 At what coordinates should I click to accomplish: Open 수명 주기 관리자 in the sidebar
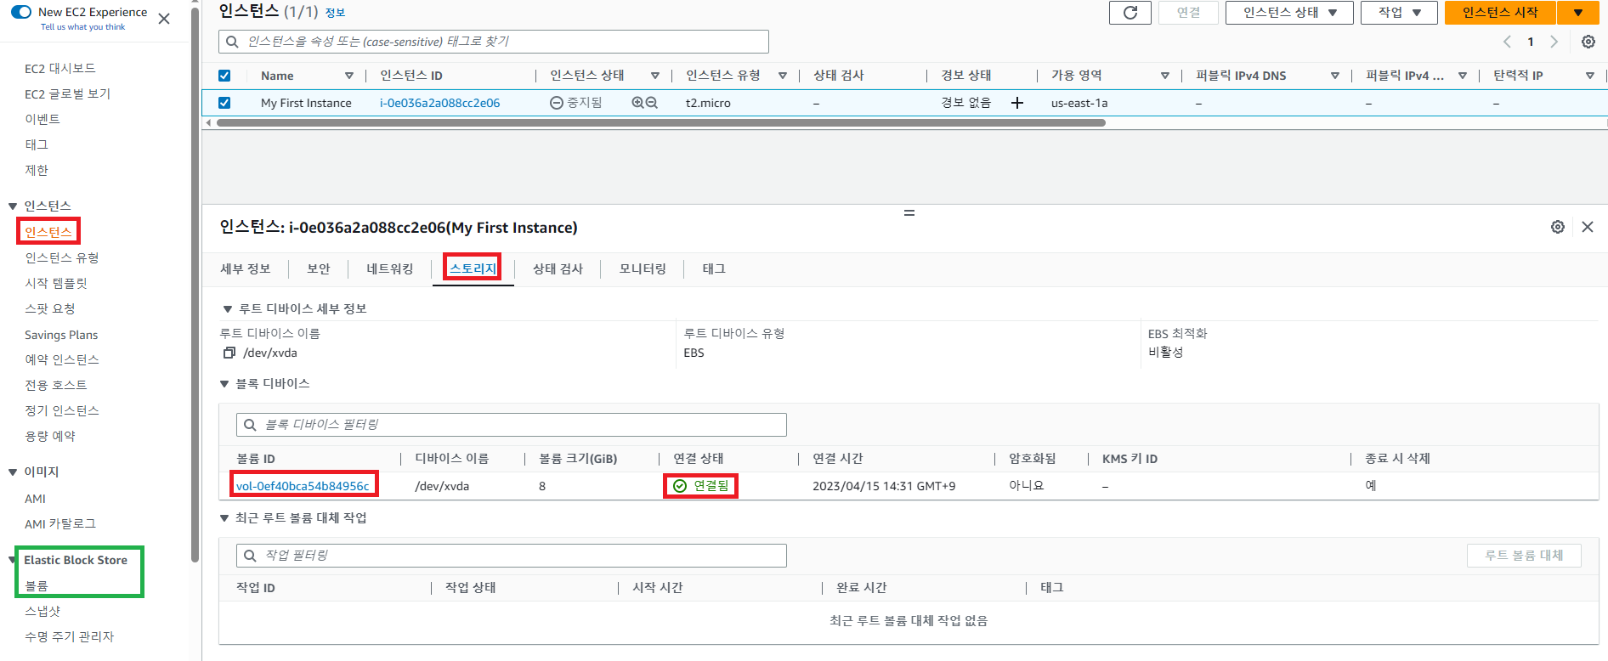pyautogui.click(x=69, y=636)
